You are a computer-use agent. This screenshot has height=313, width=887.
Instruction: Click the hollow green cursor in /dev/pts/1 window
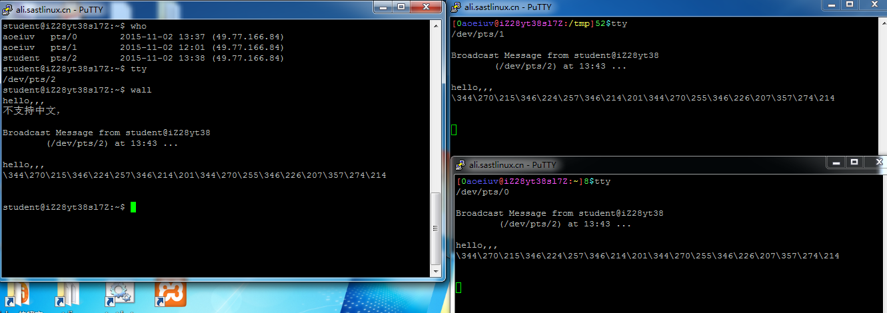coord(454,129)
